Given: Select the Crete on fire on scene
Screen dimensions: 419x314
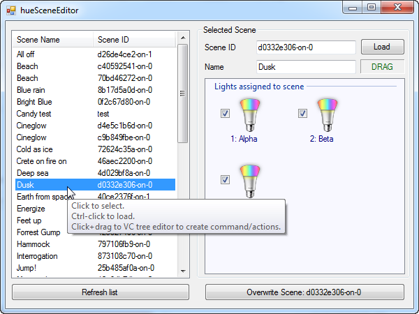Looking at the screenshot, I should click(x=95, y=161).
